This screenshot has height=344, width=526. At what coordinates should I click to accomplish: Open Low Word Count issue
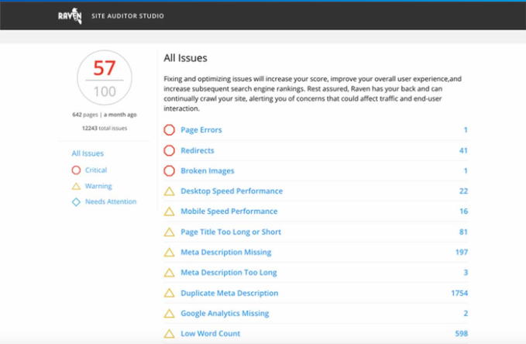click(x=211, y=334)
